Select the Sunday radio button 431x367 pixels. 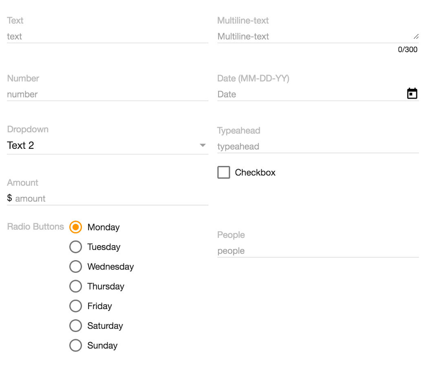(75, 345)
